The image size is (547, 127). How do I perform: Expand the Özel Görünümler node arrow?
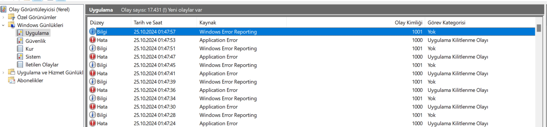click(x=4, y=17)
